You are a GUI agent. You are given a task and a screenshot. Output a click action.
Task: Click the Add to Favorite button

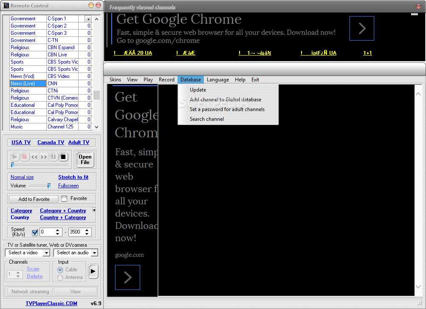point(34,199)
